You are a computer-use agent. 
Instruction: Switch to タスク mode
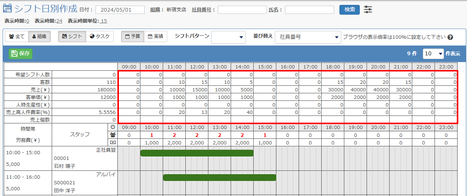(100, 36)
